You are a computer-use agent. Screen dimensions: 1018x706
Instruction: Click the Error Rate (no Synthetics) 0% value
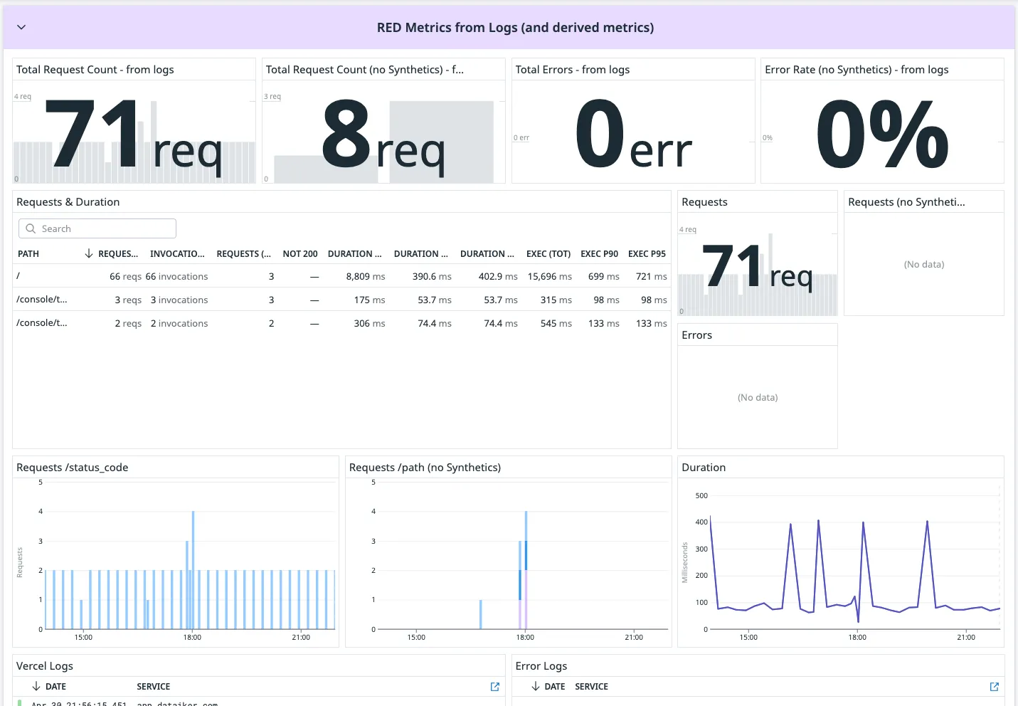[881, 135]
